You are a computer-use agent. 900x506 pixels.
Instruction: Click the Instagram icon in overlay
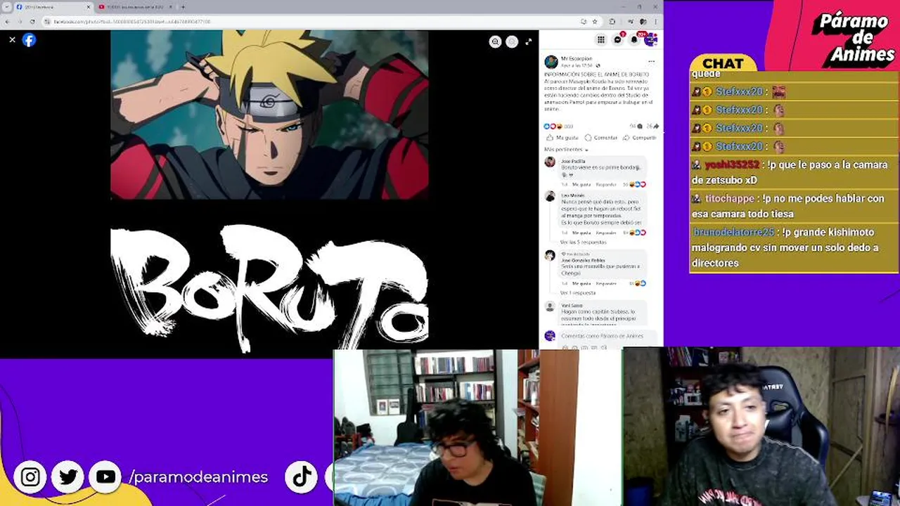point(30,477)
